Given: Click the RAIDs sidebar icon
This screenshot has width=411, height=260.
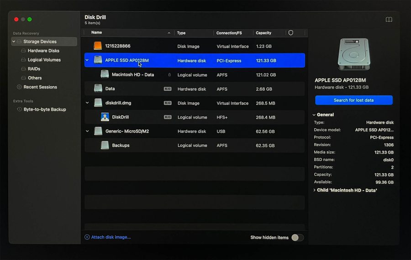Looking at the screenshot, I should (23, 68).
